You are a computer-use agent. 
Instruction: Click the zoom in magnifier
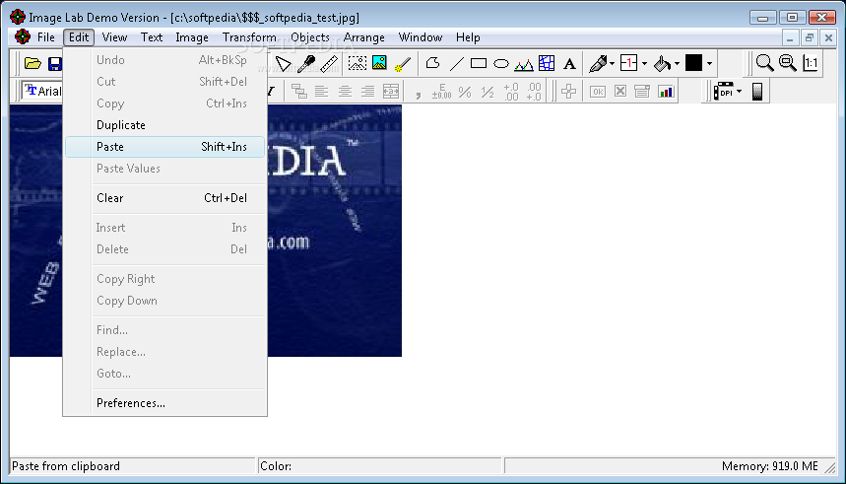(x=764, y=63)
